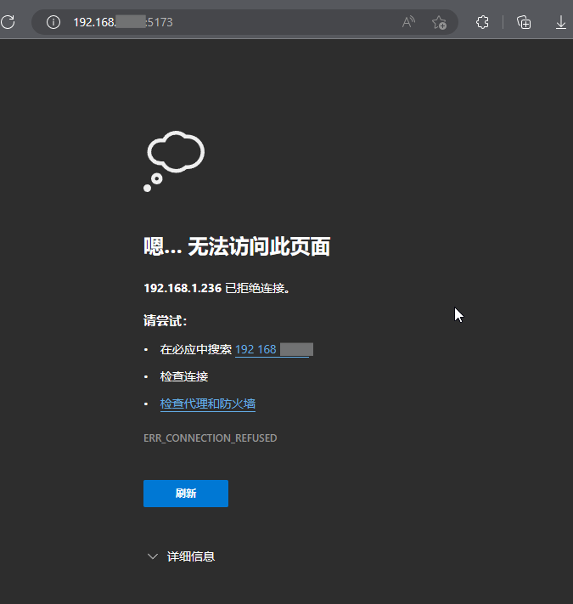
Task: Click the ERR_CONNECTION_REFUSED error code text
Action: (x=211, y=438)
